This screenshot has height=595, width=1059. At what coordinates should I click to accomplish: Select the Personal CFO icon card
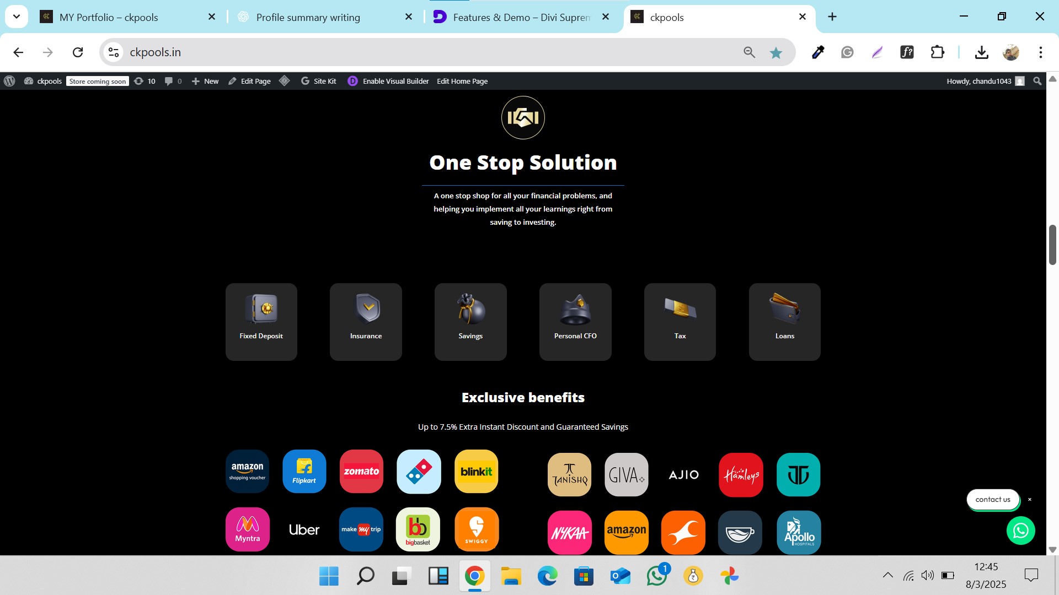(x=575, y=322)
